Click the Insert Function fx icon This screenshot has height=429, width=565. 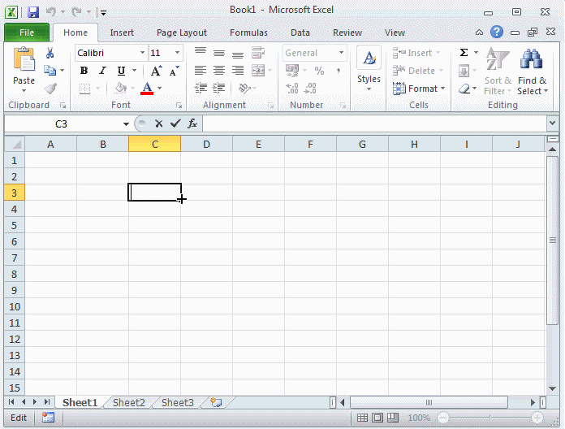pos(192,123)
